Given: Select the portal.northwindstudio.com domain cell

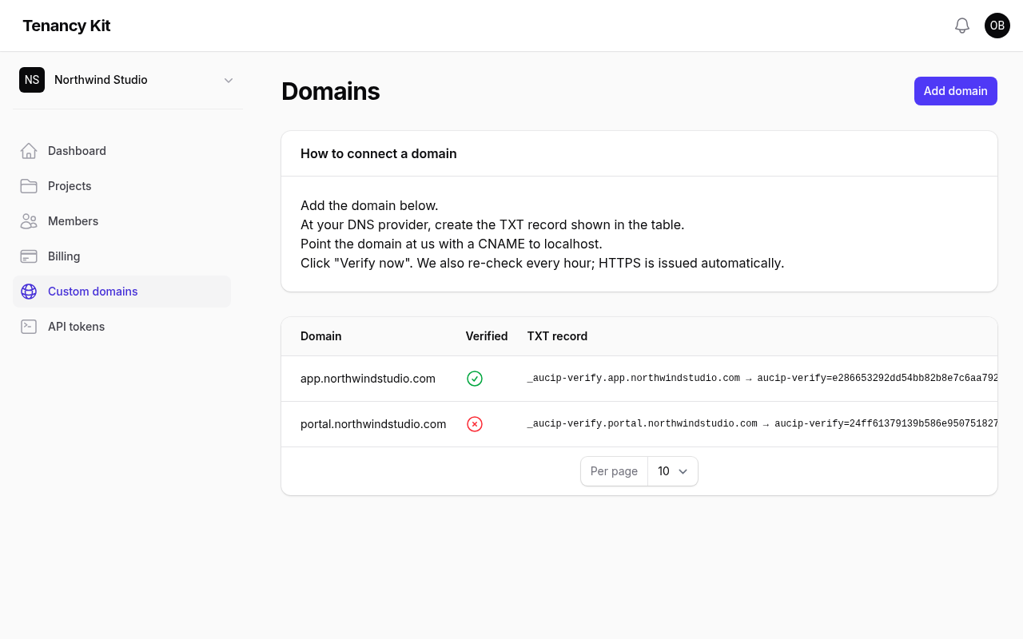Looking at the screenshot, I should (373, 424).
